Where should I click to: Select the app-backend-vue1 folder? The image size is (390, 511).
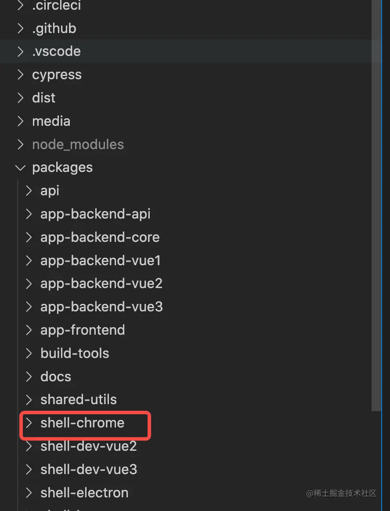[100, 261]
